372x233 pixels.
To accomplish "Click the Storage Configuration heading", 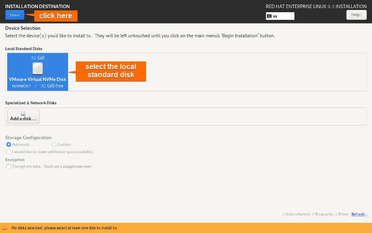I will (28, 138).
